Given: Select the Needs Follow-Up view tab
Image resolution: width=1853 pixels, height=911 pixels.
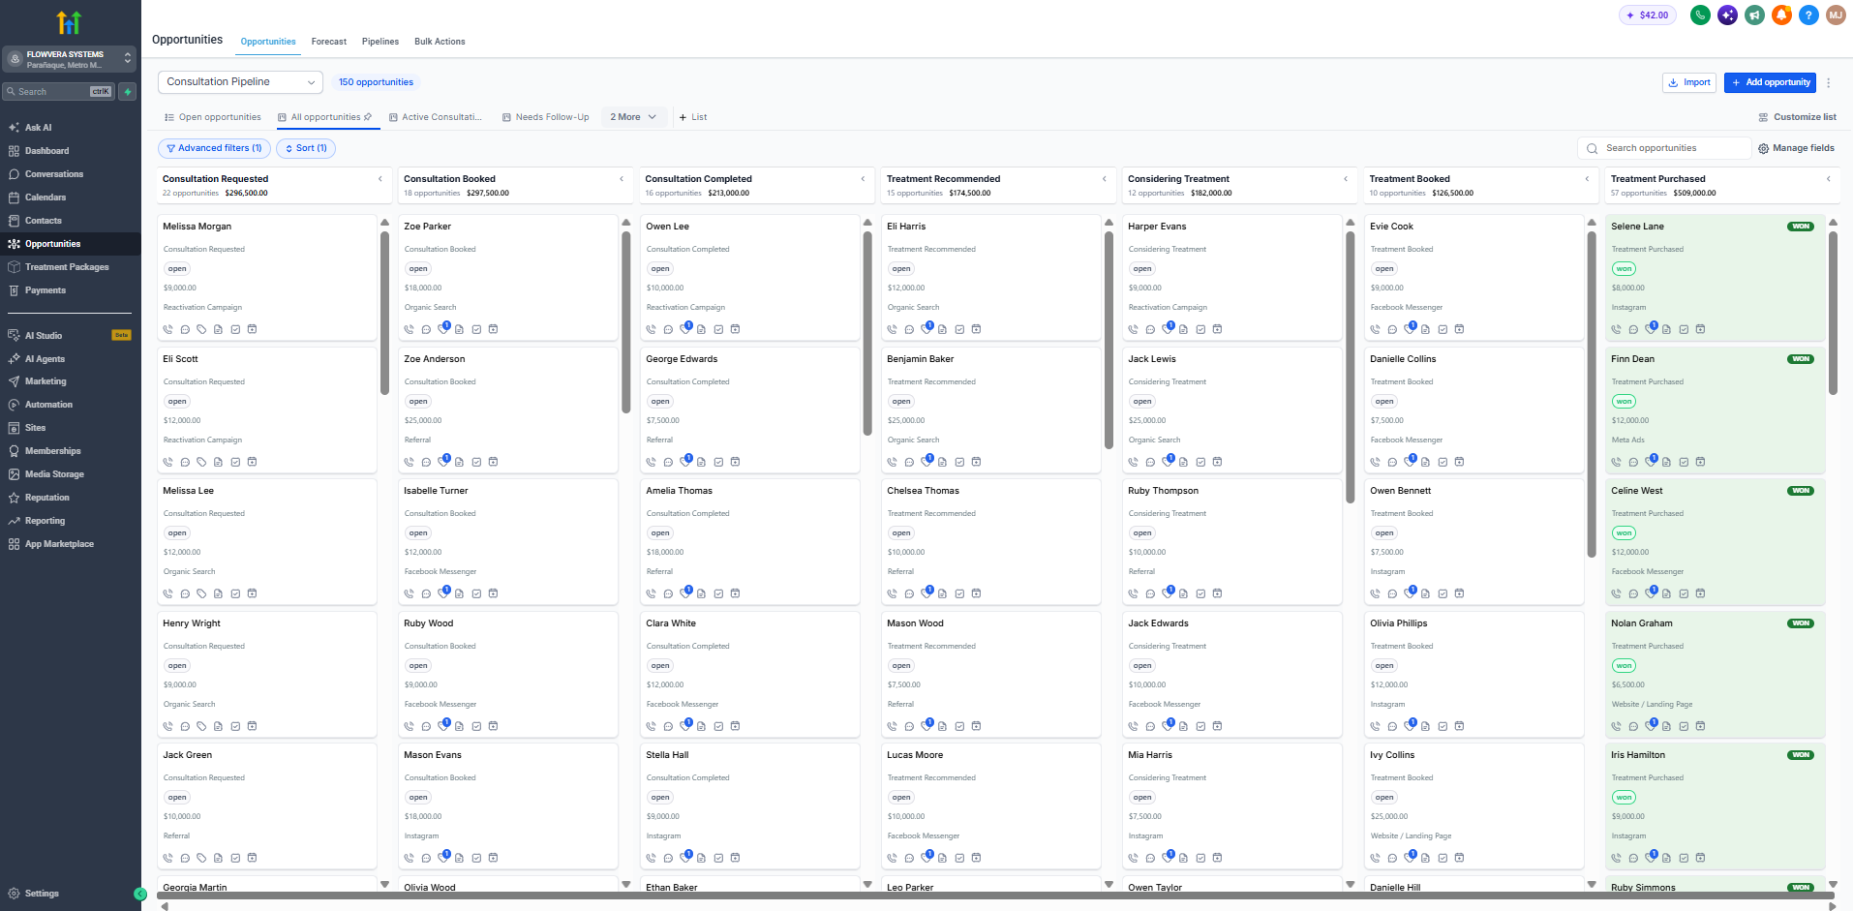Looking at the screenshot, I should coord(545,117).
